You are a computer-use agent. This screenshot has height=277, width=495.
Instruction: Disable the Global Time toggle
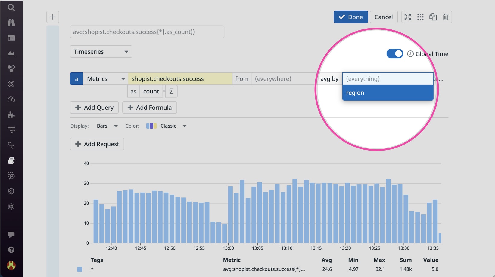click(x=394, y=53)
